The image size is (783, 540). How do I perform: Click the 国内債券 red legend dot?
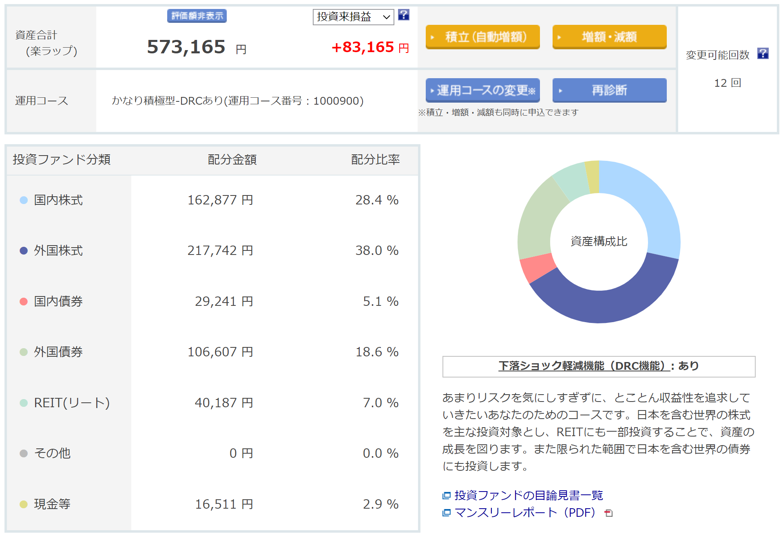tap(24, 301)
